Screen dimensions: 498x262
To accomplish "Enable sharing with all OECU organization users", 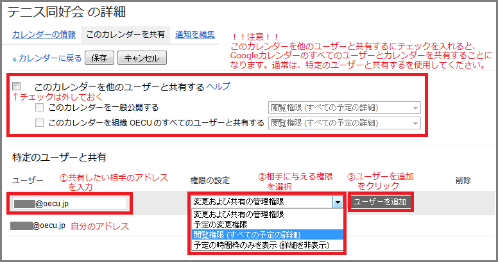I will 40,123.
